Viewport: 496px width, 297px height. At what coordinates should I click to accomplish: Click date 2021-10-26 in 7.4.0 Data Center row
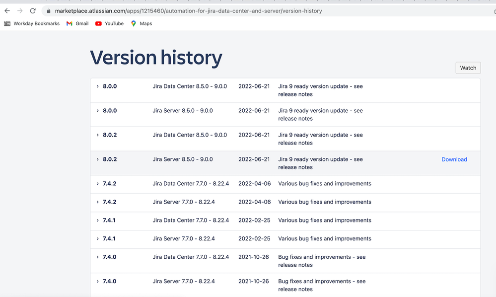[x=253, y=257]
